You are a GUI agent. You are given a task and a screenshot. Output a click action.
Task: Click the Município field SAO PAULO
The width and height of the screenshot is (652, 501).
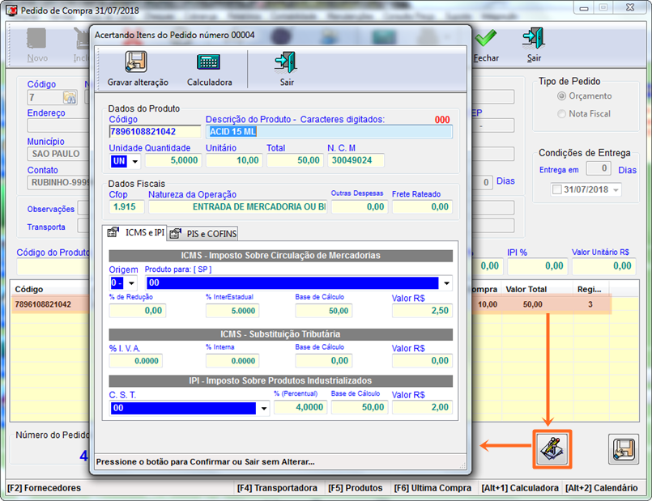click(x=58, y=154)
